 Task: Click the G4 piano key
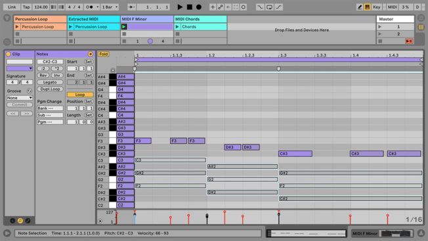click(x=113, y=89)
